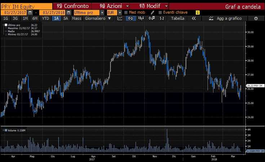This screenshot has width=265, height=162.
Task: Click the Ultimo prz price field
Action: [87, 13]
